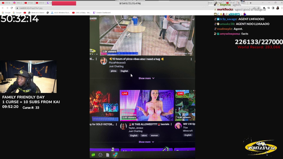Select the English tag under Taylor_Jevaux
This screenshot has height=159, width=283.
point(134,136)
